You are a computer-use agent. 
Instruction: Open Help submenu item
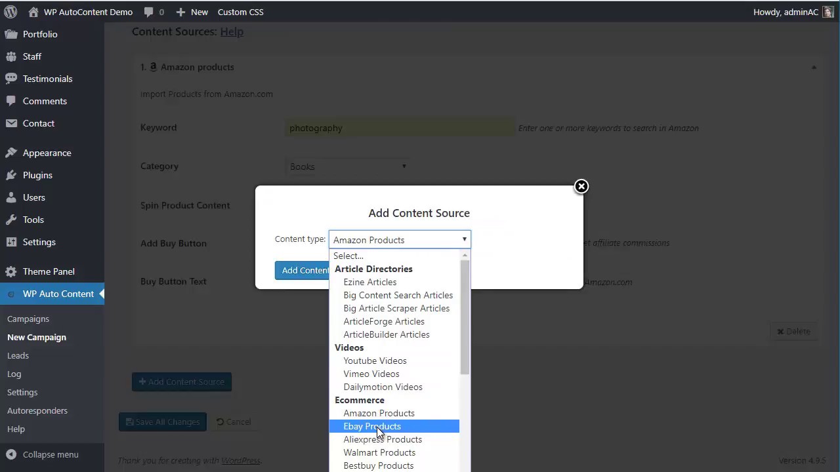point(16,429)
